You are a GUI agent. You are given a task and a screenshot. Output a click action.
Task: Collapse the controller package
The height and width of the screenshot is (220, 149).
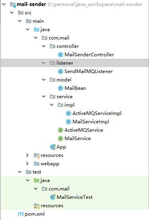point(44,46)
